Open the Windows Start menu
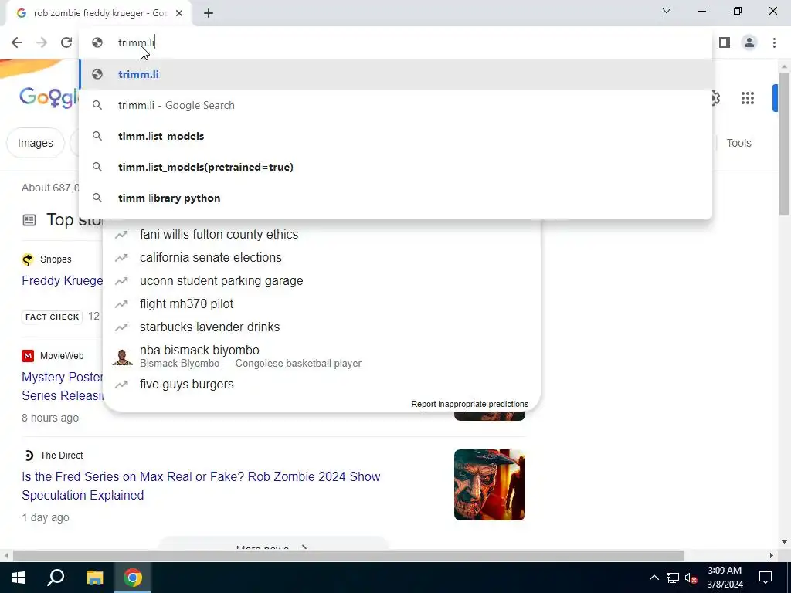Screen dimensions: 791x593 point(19,578)
